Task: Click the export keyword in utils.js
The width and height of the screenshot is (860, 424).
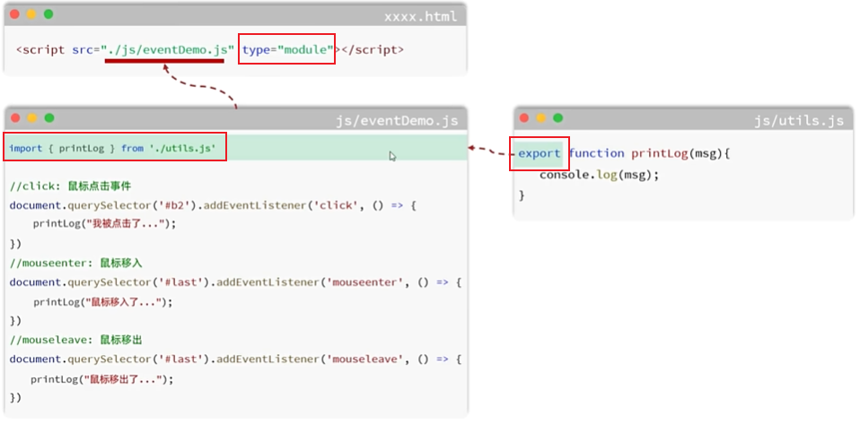Action: tap(540, 153)
